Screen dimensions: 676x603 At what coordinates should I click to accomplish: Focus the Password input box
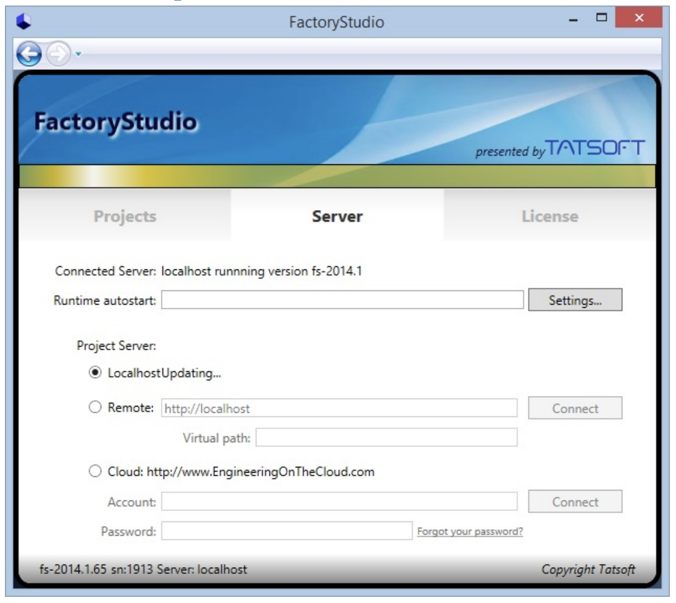286,531
